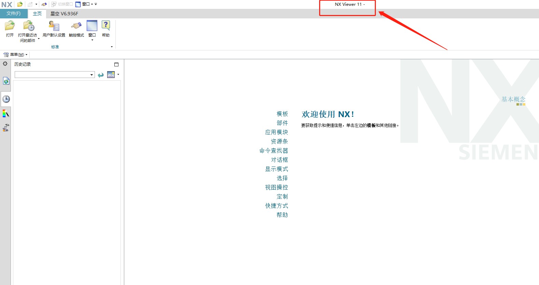
Task: Open the roles tab in the resource bar
Action: [x=6, y=128]
